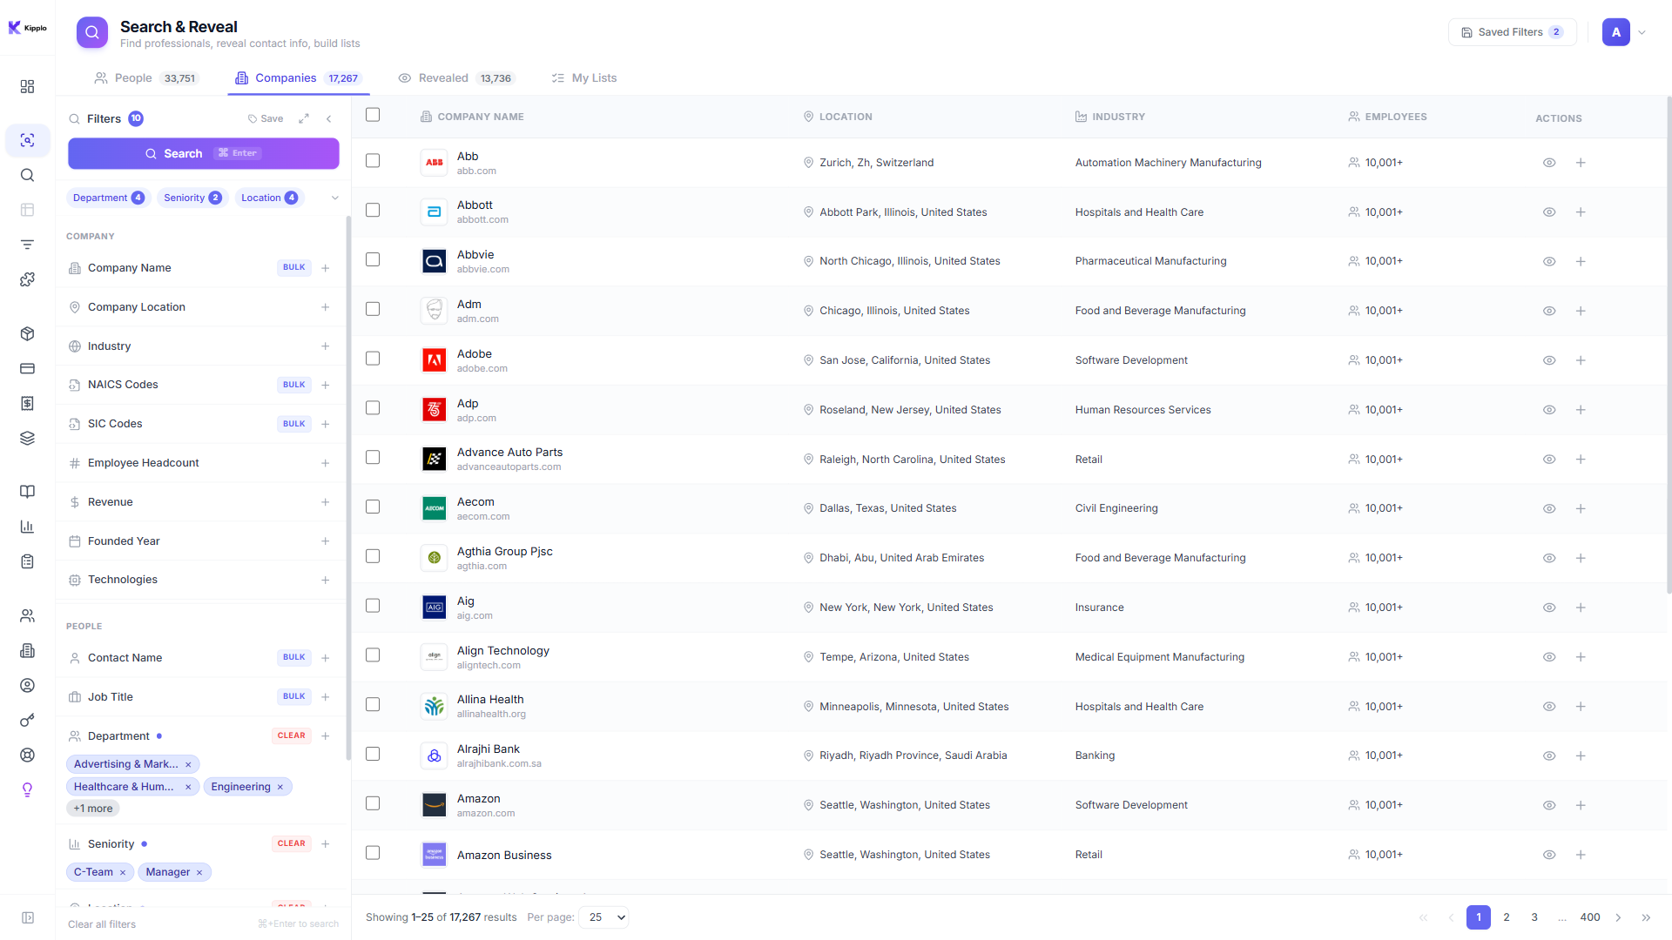Open the key icon in sidebar

(27, 720)
